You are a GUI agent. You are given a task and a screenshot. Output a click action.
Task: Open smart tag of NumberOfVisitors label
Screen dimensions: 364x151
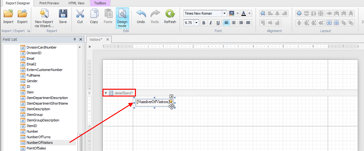tap(172, 97)
